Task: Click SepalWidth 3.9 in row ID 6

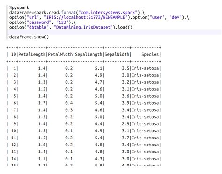Action: (x=126, y=103)
